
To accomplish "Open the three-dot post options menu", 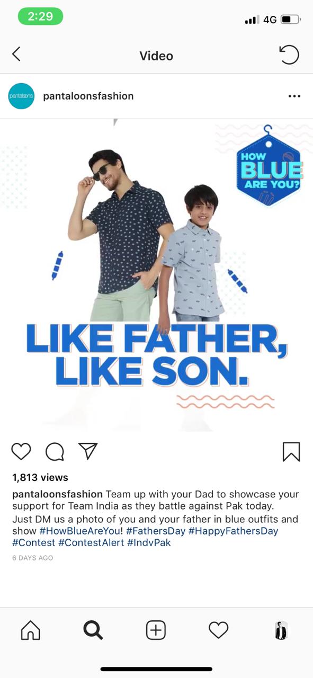I will [x=294, y=96].
